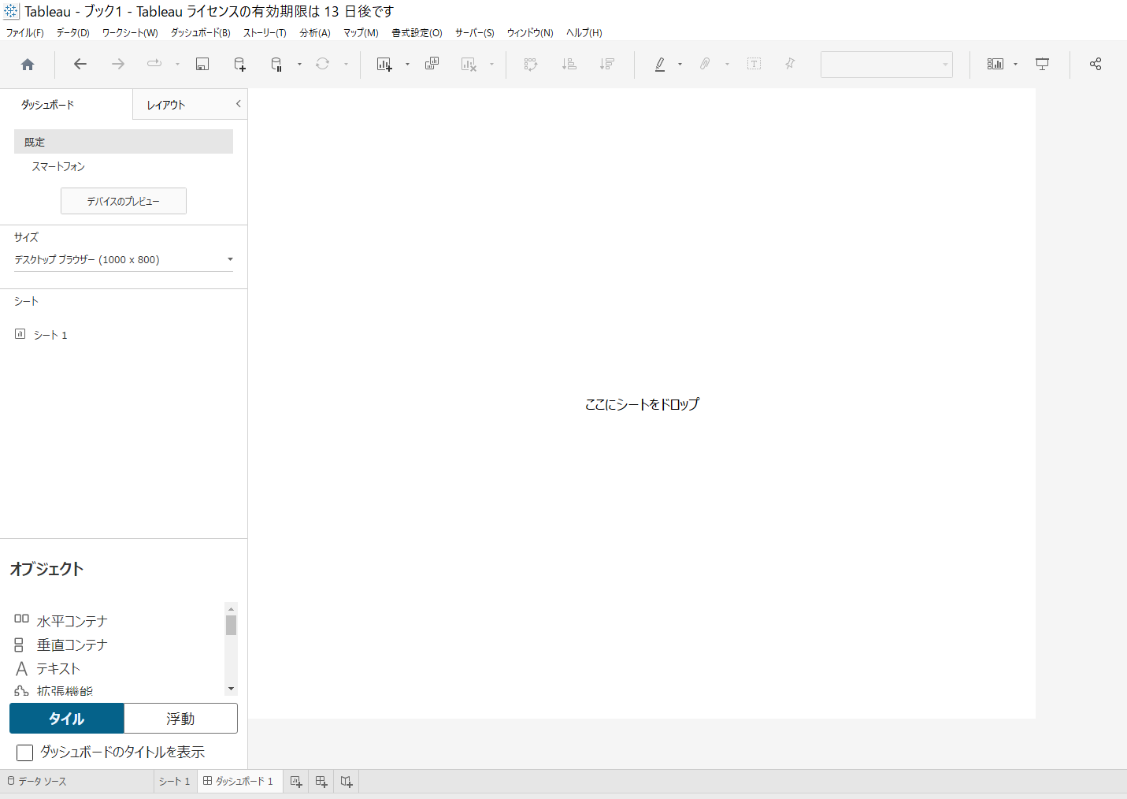The height and width of the screenshot is (799, 1127).
Task: Open the サーバー(S) menu
Action: pyautogui.click(x=475, y=33)
